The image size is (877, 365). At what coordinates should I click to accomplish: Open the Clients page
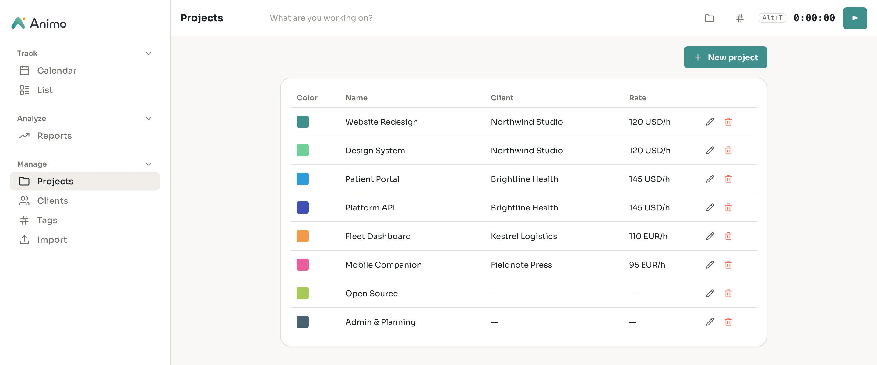click(85, 201)
